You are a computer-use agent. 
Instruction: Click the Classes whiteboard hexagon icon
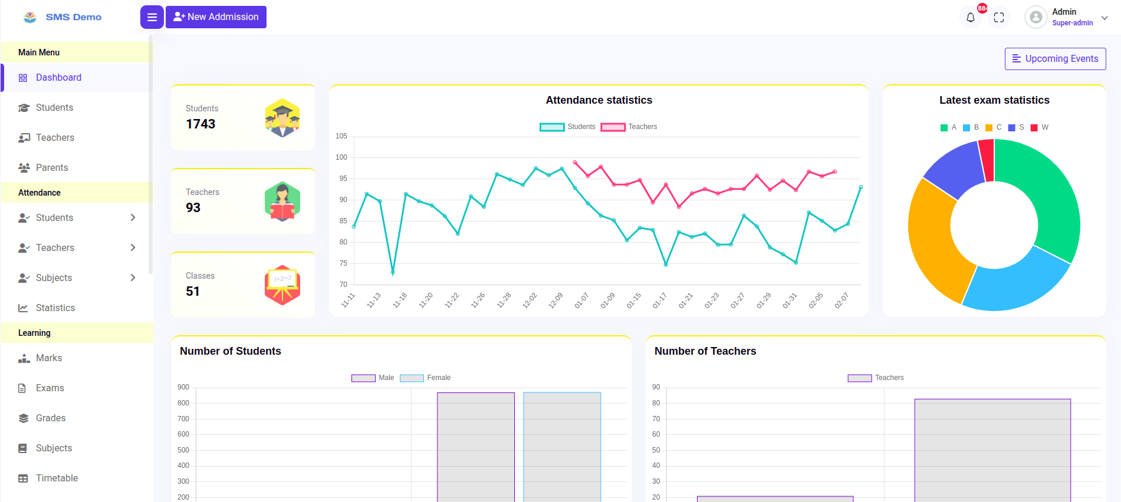tap(282, 285)
